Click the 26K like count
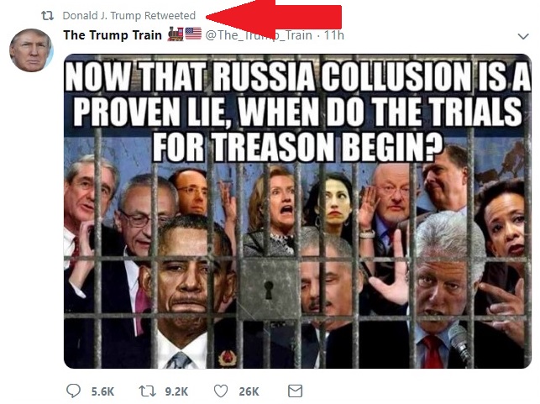Image resolution: width=540 pixels, height=404 pixels. 249,391
